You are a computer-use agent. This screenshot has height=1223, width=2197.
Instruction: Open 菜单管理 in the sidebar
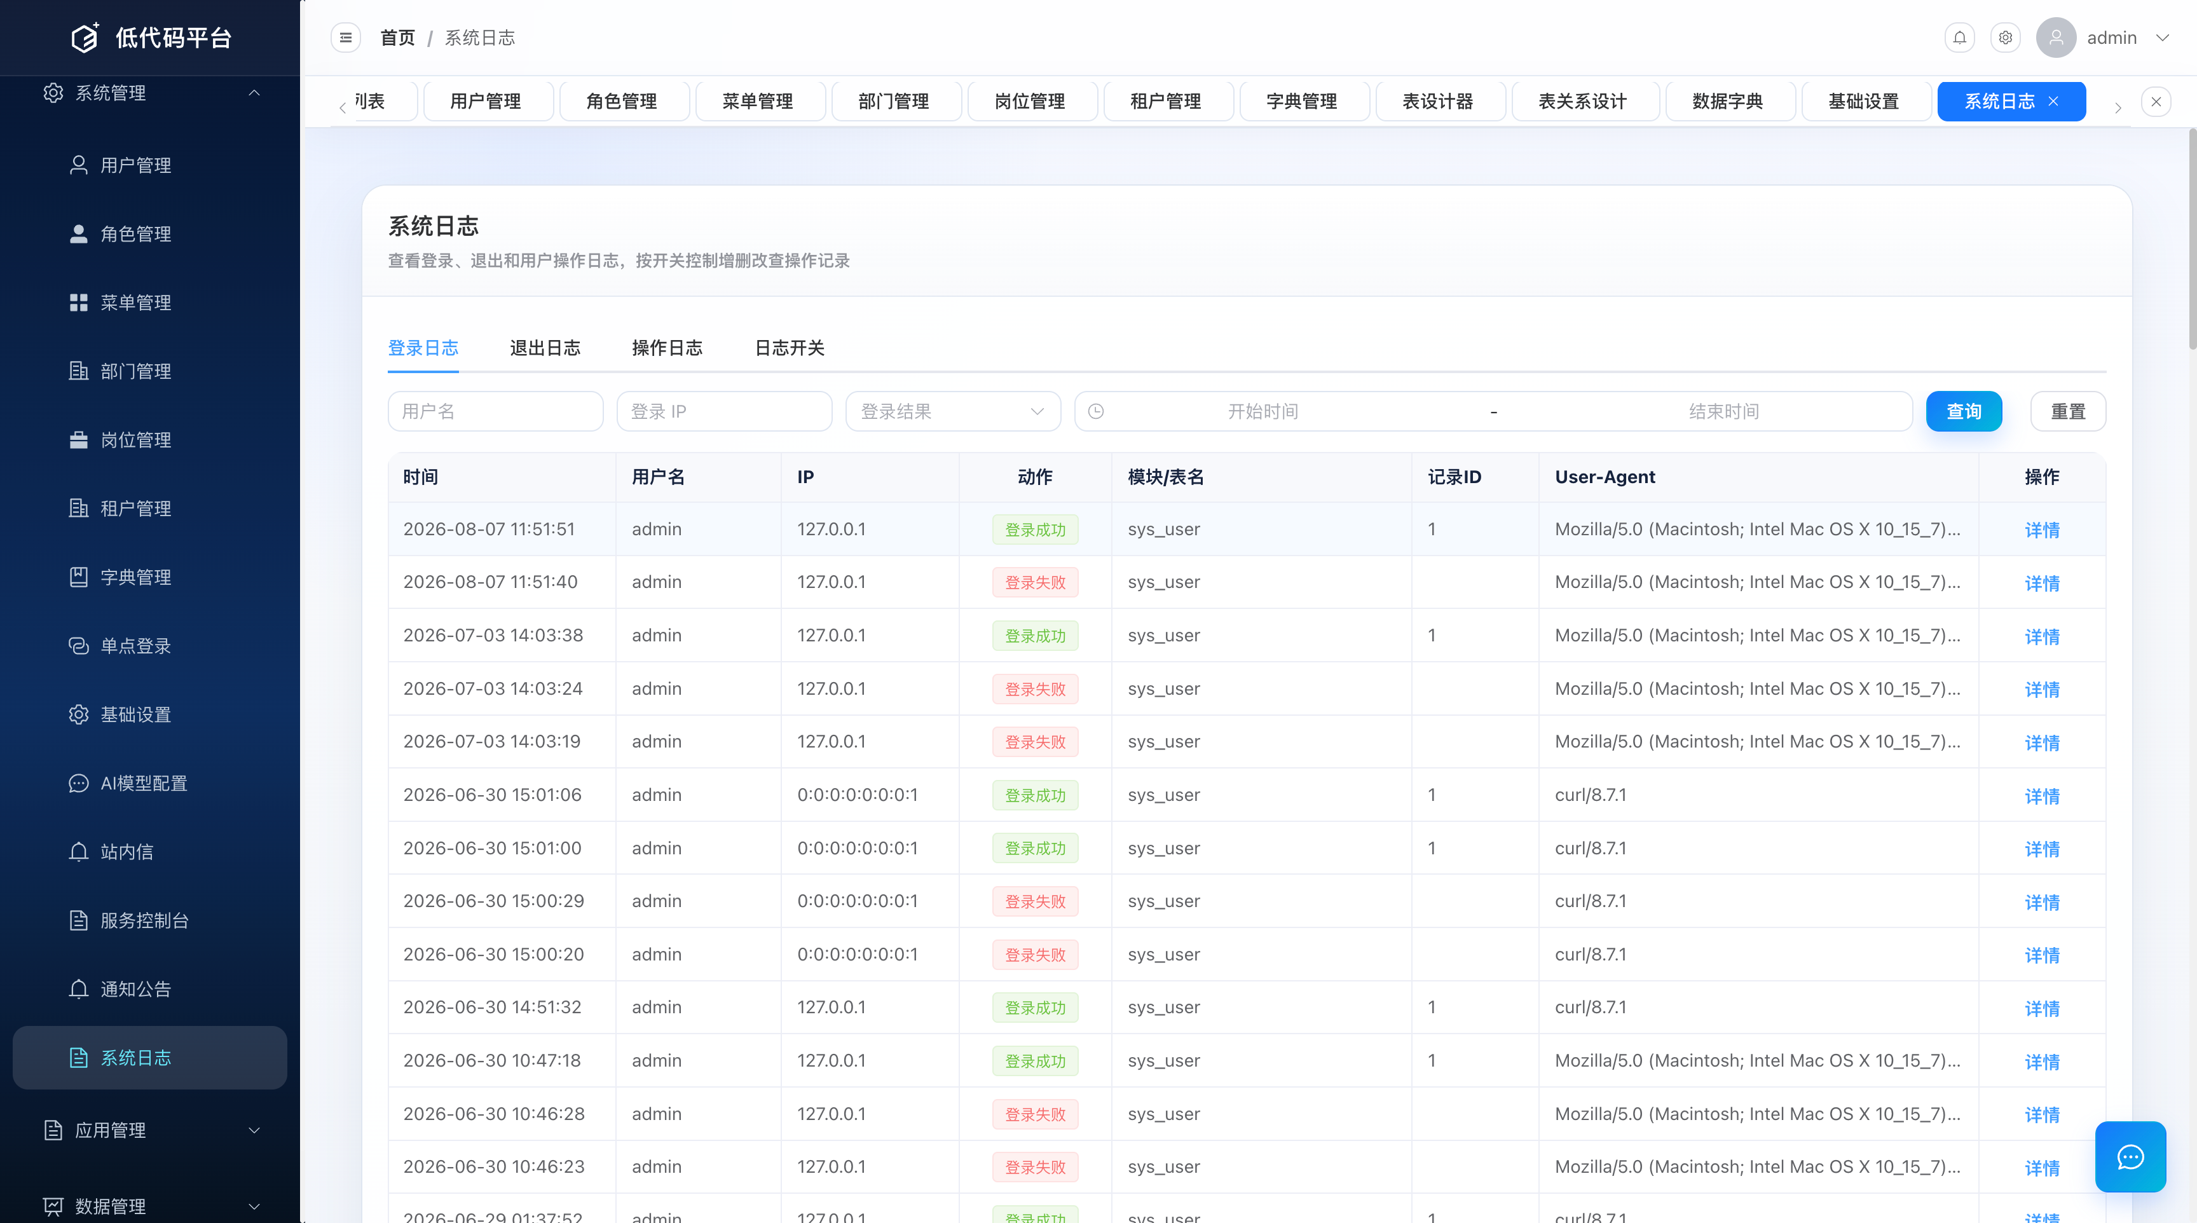(150, 303)
